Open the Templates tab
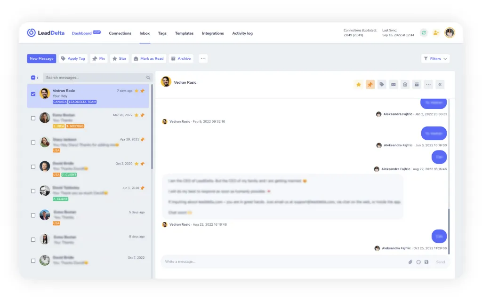 [184, 33]
